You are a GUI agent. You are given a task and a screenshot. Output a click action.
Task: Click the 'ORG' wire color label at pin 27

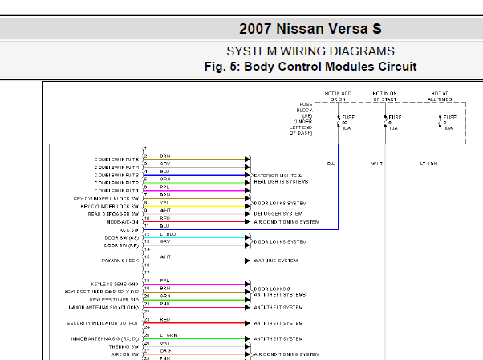(165, 350)
